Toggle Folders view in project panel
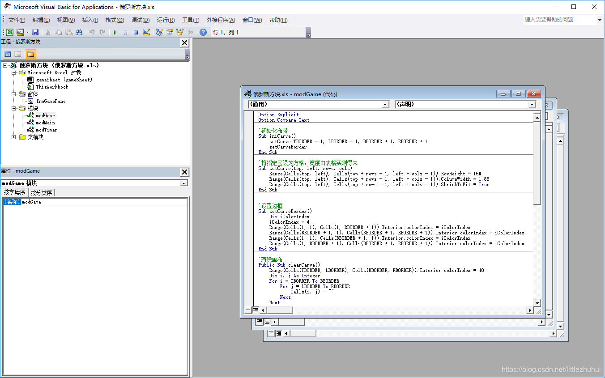605x378 pixels. pyautogui.click(x=30, y=54)
